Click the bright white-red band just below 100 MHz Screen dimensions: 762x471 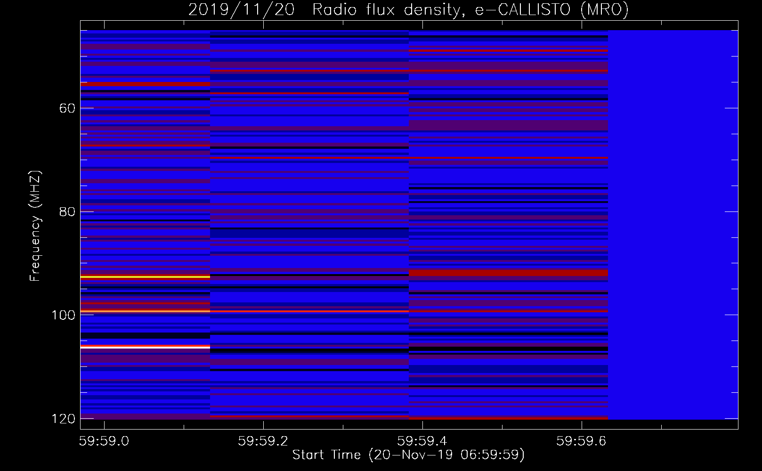[145, 347]
